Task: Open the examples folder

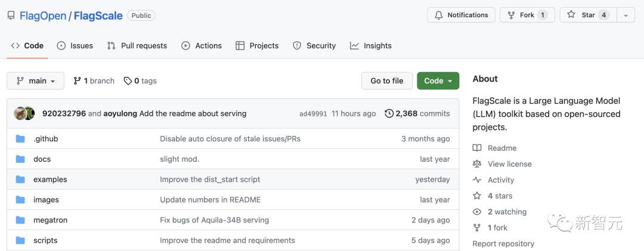Action: (x=50, y=179)
